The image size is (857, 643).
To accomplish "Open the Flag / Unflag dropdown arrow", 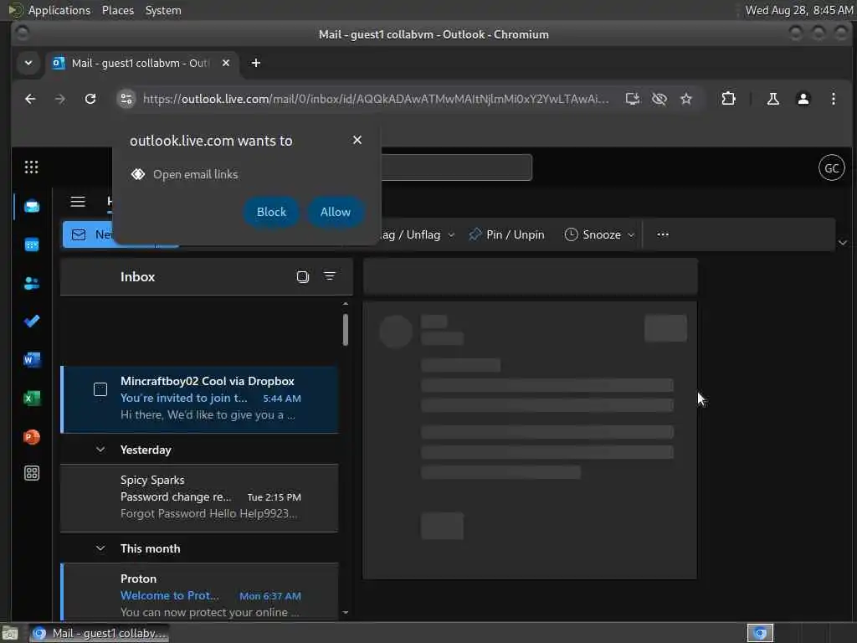I will [x=451, y=235].
